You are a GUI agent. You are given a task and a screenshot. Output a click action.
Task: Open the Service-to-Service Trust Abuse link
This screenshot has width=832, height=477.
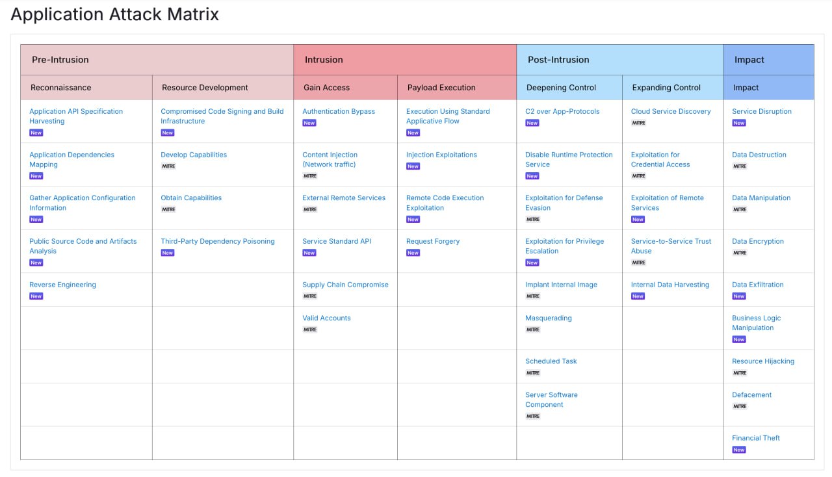coord(671,246)
